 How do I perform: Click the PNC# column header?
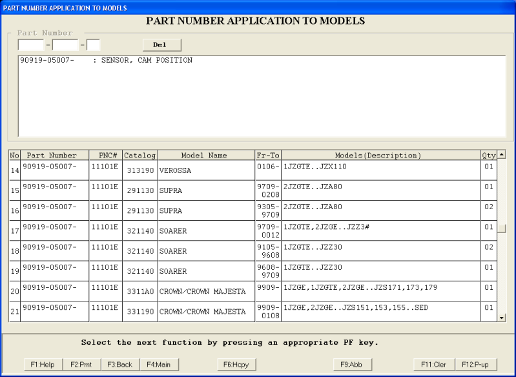tap(106, 156)
